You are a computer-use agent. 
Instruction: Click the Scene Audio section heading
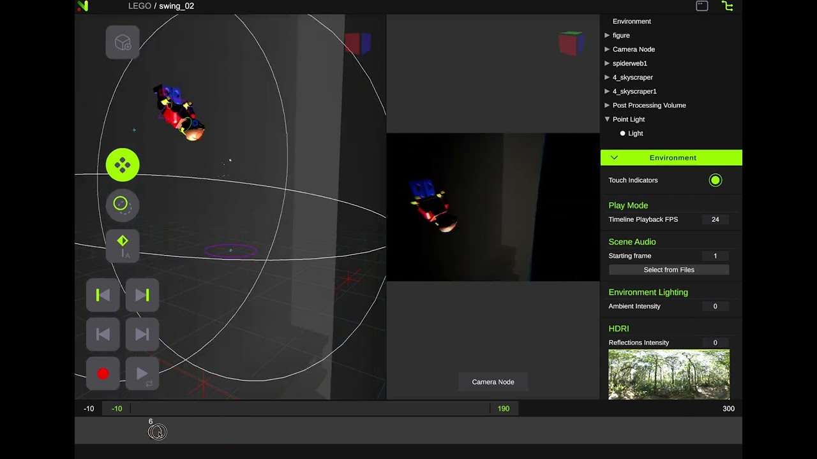click(x=632, y=242)
